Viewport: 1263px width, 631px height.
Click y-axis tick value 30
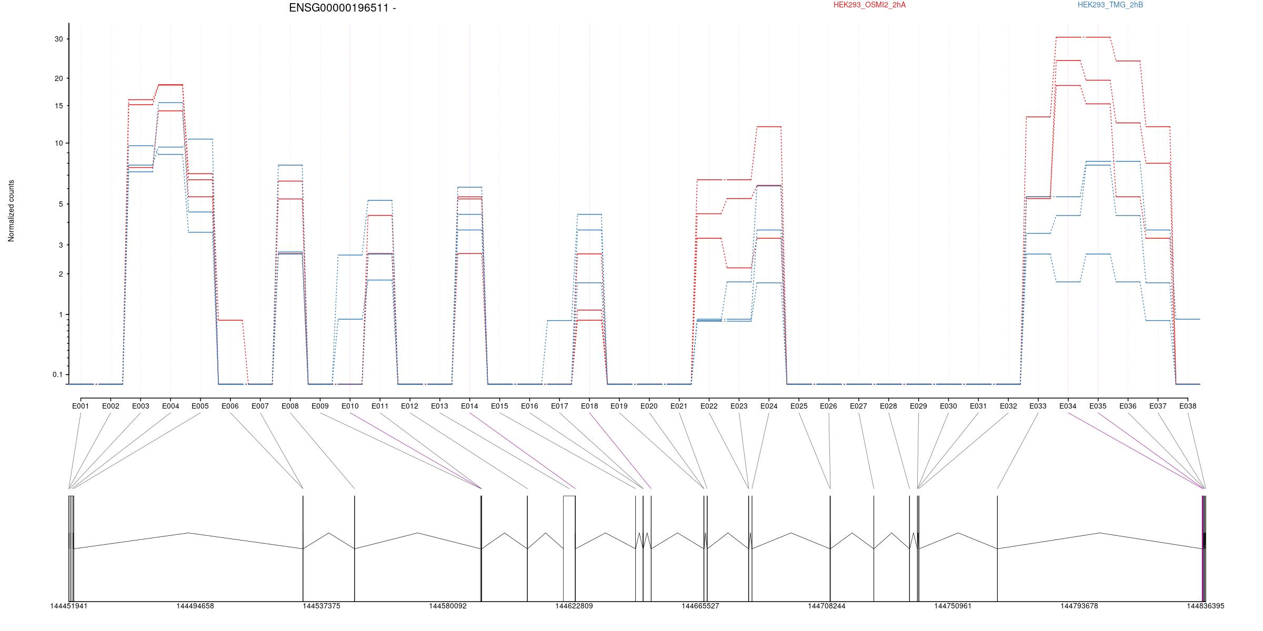click(x=58, y=39)
